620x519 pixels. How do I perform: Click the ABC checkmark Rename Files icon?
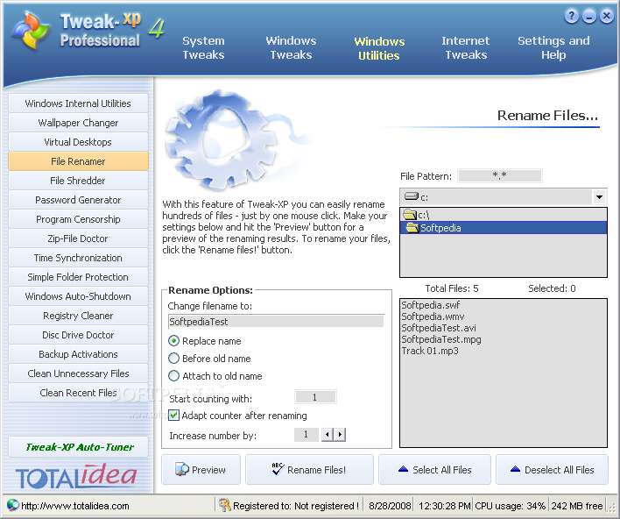tap(278, 469)
